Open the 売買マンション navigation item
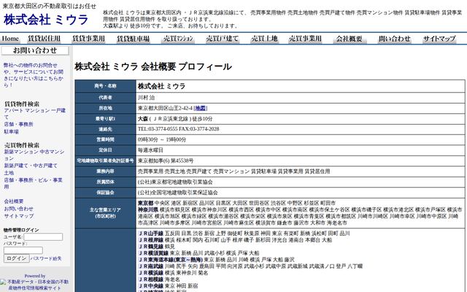 point(178,39)
